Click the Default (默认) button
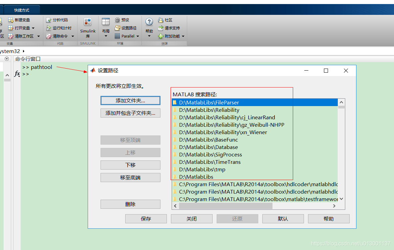 [283, 219]
